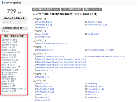Viewport: 138px width, 102px height.
Task: Click bullet icon before GNU Ghostscript 9.26
Action: pyautogui.click(x=86, y=25)
